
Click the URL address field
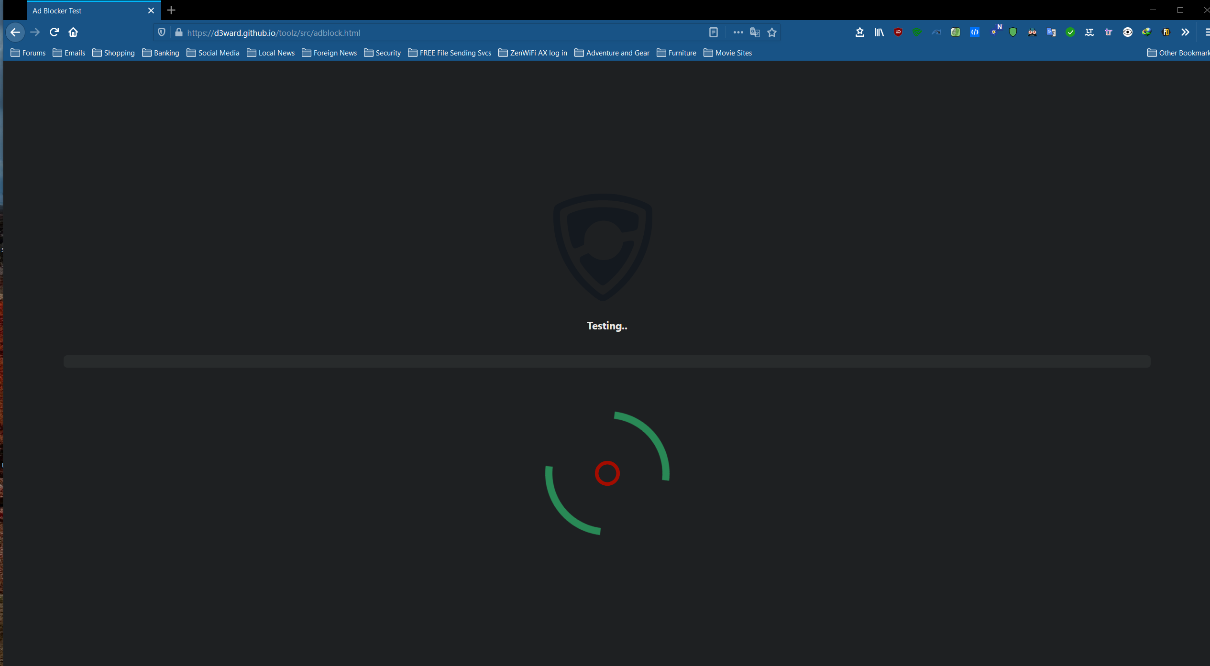click(x=430, y=33)
